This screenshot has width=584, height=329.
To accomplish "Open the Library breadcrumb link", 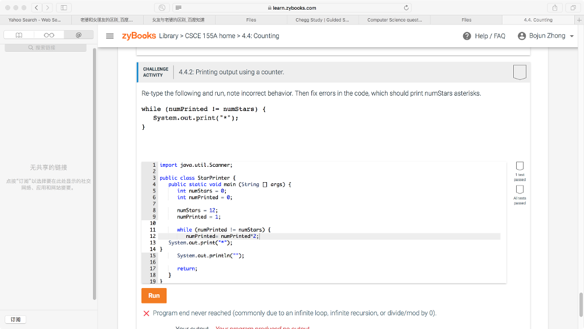I will tap(169, 36).
